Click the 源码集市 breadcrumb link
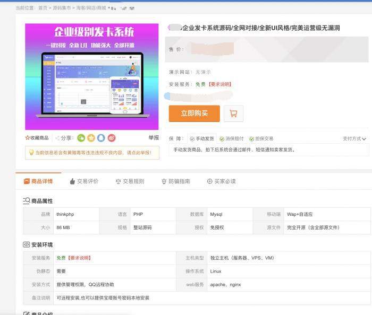The width and height of the screenshot is (372, 315). 62,8
